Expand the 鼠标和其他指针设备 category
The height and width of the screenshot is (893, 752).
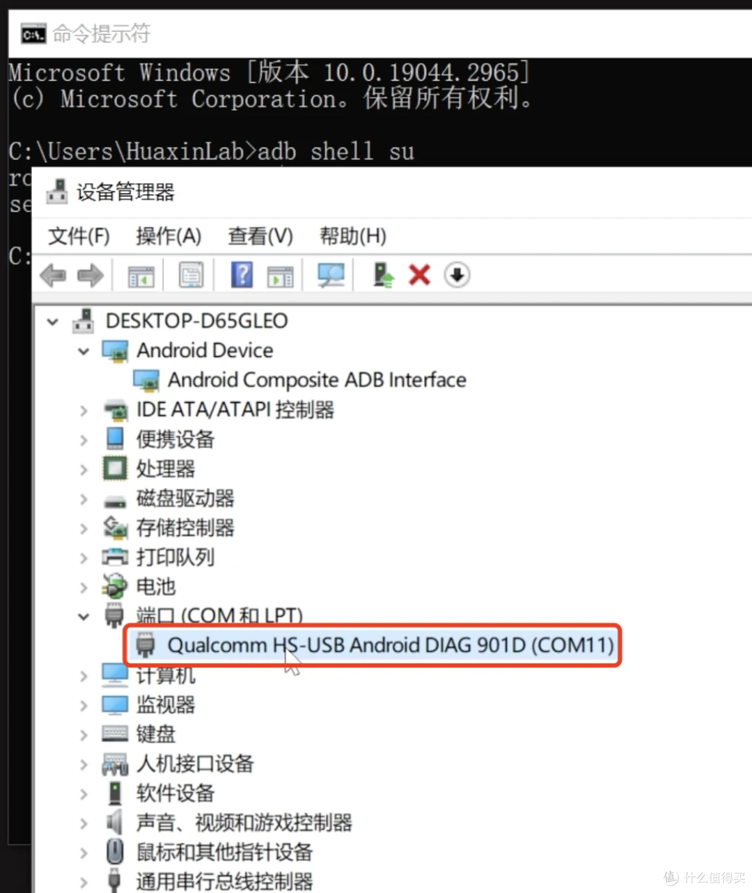coord(84,853)
